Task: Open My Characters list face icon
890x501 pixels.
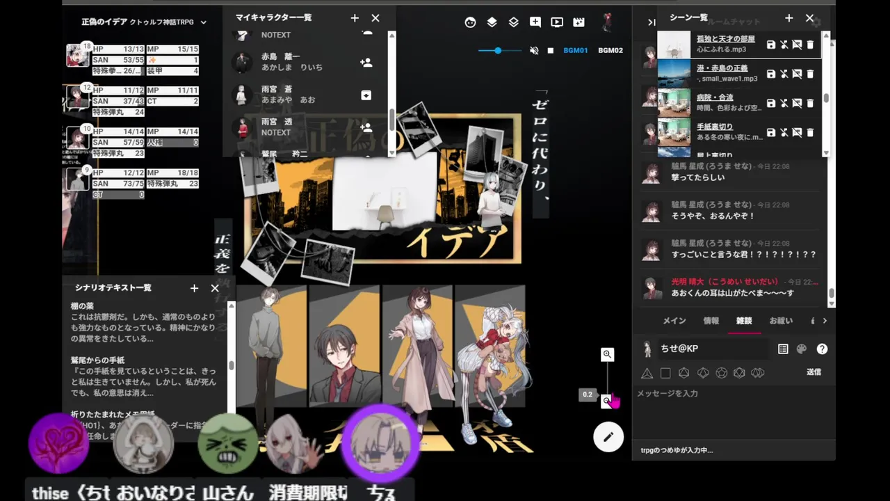Action: (x=471, y=22)
